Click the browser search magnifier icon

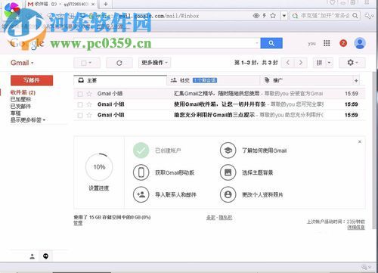[355, 16]
